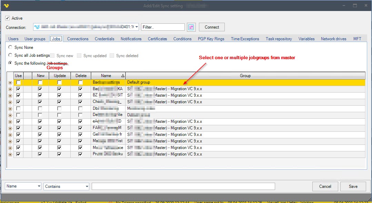Image resolution: width=372 pixels, height=203 pixels.
Task: Maximize the Add/Edit Sync setting window
Action: click(355, 6)
